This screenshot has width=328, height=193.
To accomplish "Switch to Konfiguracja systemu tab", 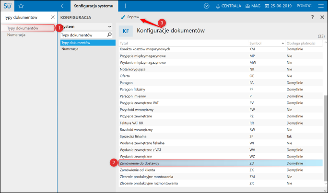I will point(93,6).
